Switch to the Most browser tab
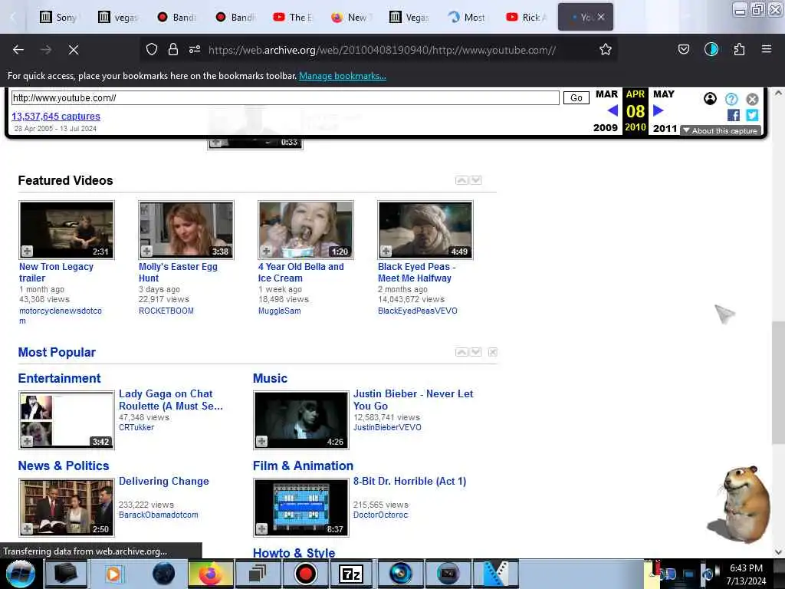 point(468,17)
